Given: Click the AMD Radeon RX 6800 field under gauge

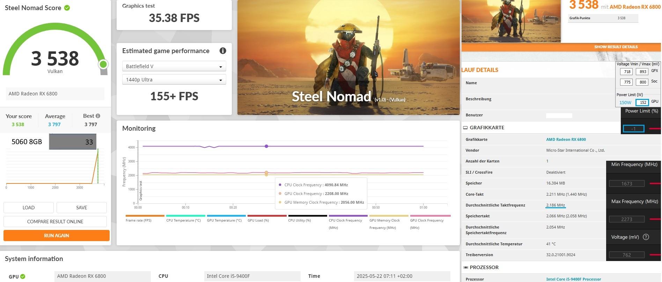Looking at the screenshot, I should click(55, 94).
